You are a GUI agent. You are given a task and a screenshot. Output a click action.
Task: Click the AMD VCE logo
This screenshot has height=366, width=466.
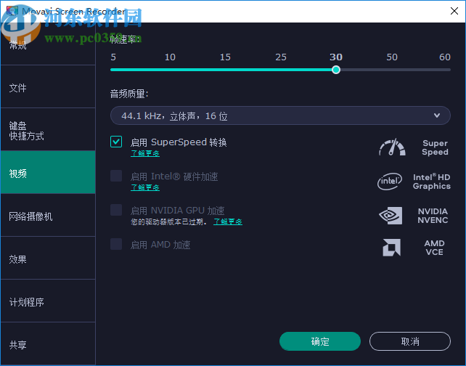(391, 248)
